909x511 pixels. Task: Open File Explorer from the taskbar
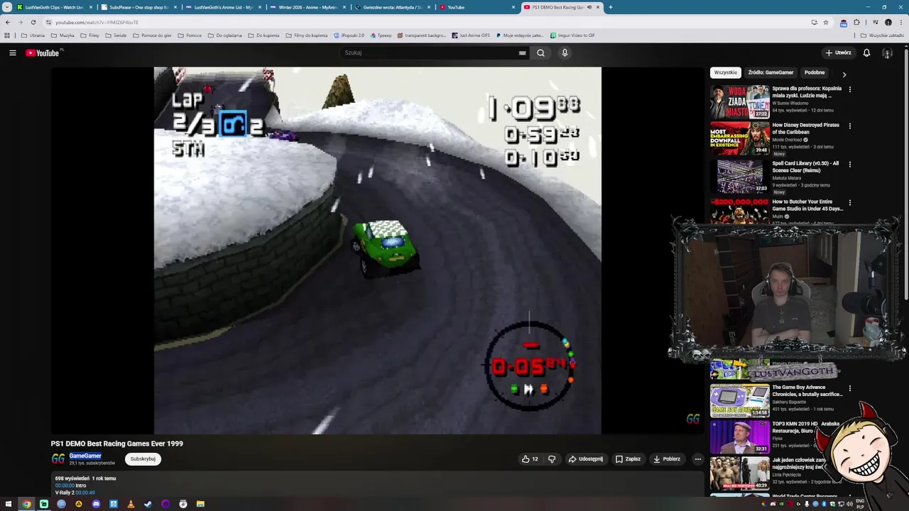pyautogui.click(x=200, y=504)
